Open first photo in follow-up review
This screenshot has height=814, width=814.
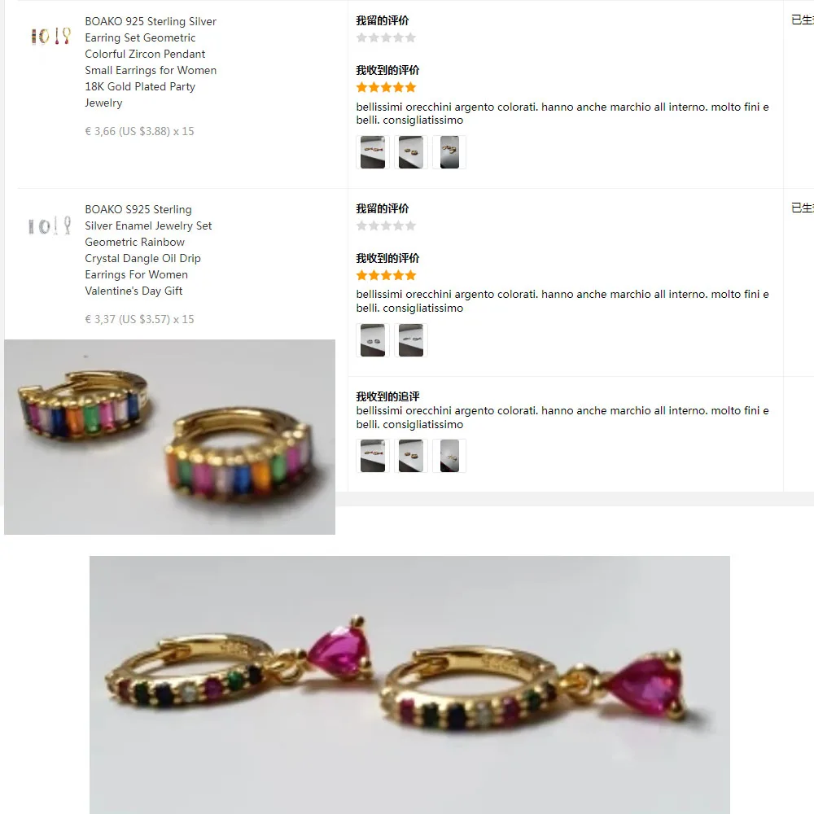[373, 456]
